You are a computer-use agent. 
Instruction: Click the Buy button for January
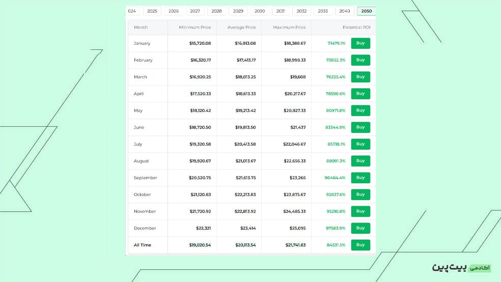tap(360, 43)
